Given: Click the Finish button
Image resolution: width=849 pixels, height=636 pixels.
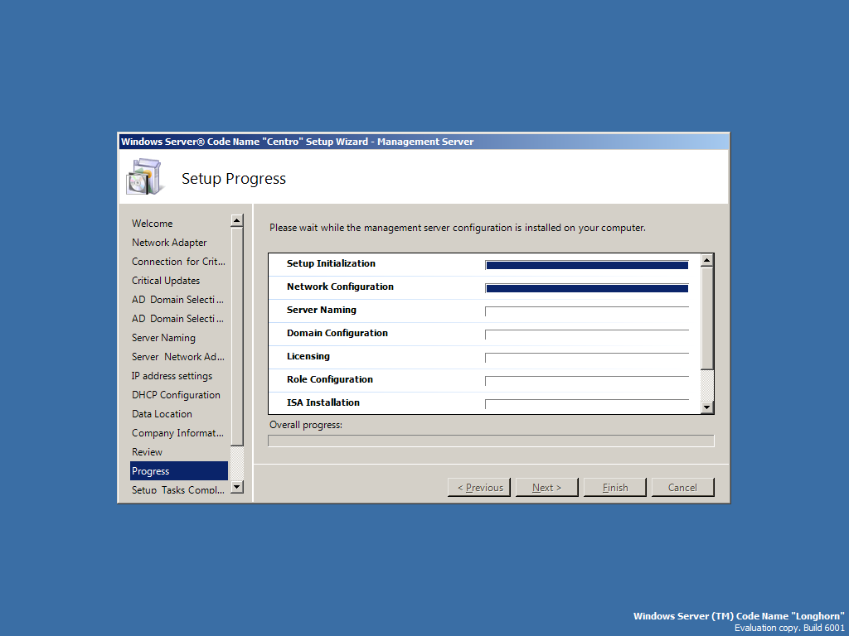Looking at the screenshot, I should (615, 487).
